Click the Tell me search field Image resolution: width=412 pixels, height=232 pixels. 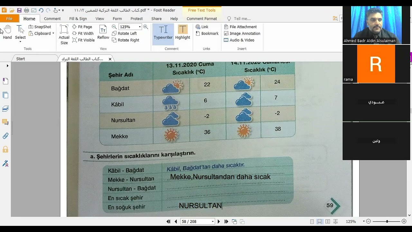click(x=242, y=19)
